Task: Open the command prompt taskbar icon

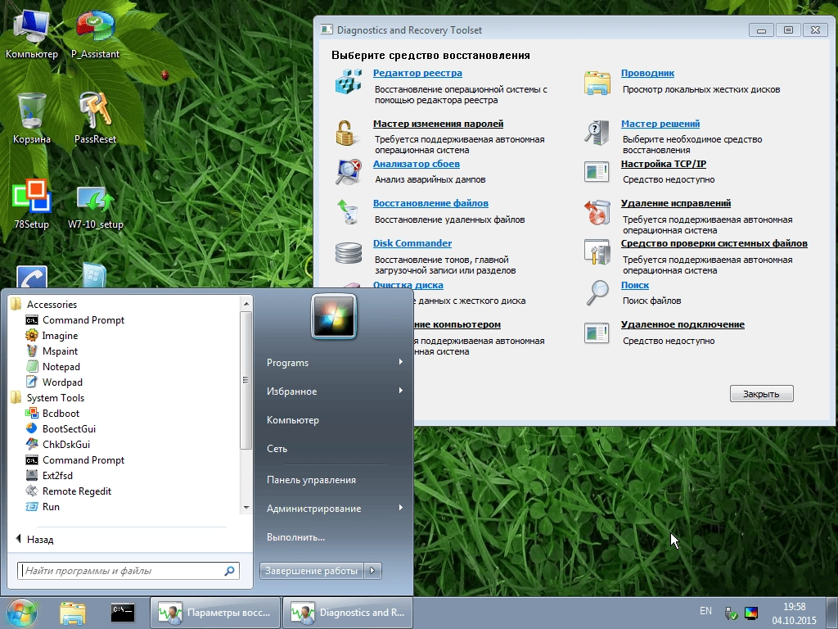Action: point(123,613)
